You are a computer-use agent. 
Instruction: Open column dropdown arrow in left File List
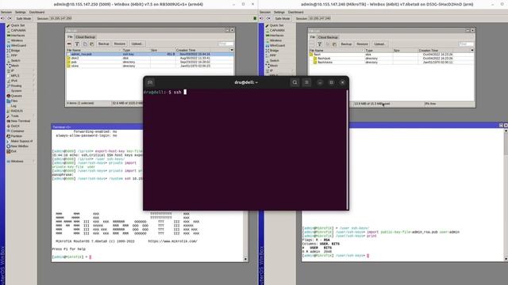[232, 50]
